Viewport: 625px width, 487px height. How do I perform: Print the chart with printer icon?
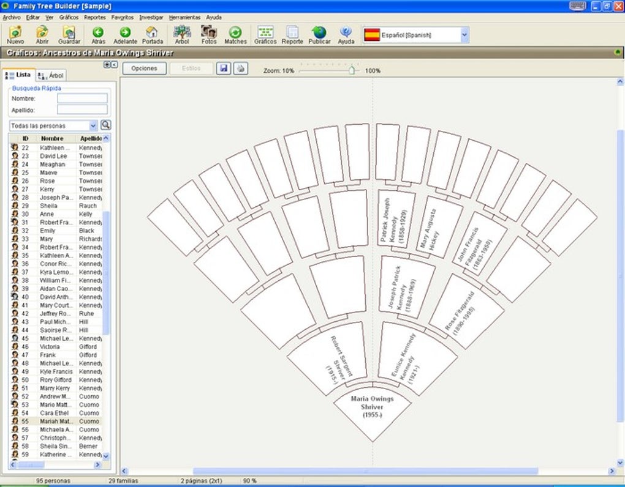[240, 69]
